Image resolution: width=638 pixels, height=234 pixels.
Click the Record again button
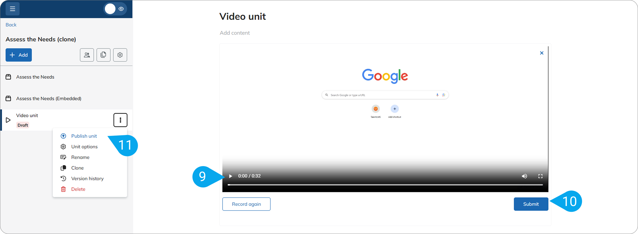pyautogui.click(x=246, y=204)
